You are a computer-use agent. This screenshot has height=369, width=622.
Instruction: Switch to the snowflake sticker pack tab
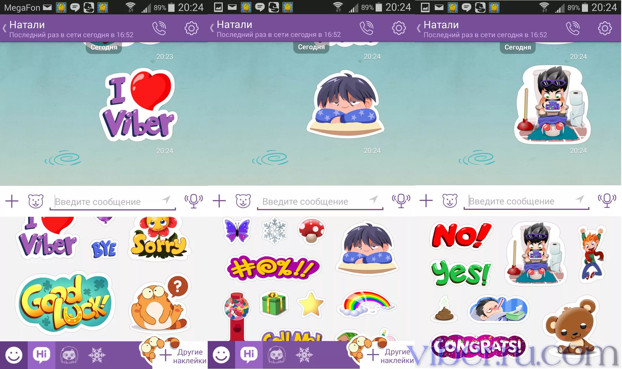[97, 355]
